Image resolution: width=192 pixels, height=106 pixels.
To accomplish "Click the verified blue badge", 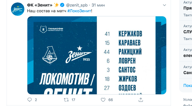I will click(x=62, y=5).
